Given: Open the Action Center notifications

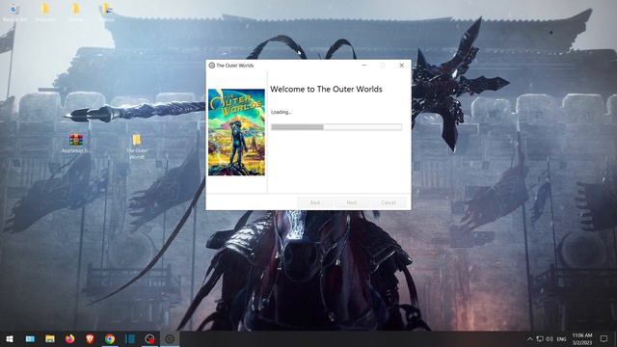Looking at the screenshot, I should [604, 338].
